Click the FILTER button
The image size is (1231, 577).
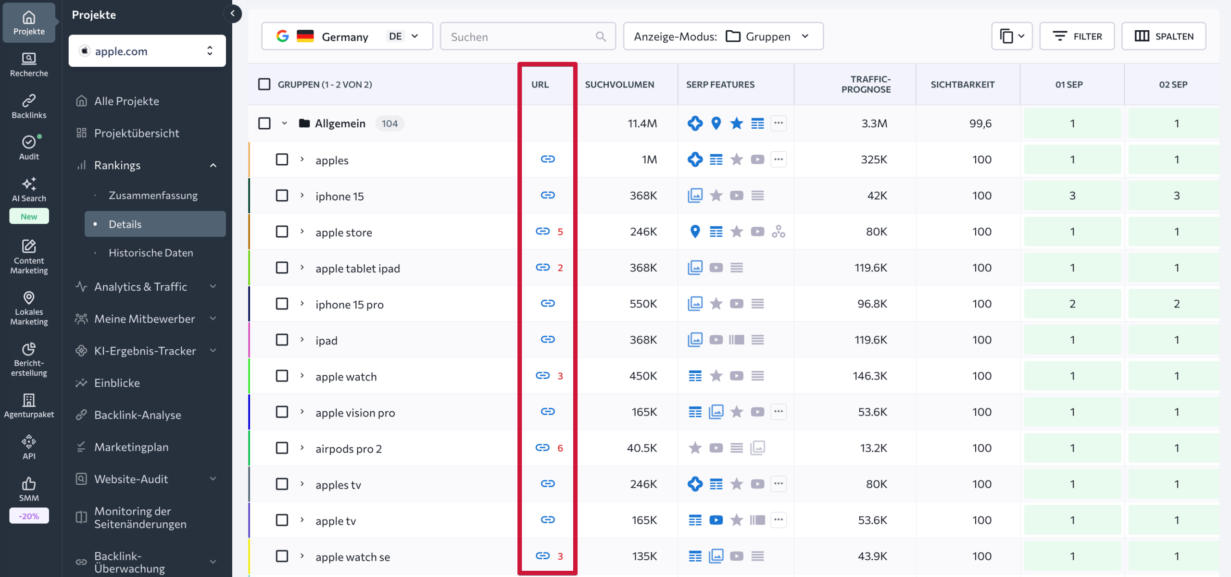1077,37
